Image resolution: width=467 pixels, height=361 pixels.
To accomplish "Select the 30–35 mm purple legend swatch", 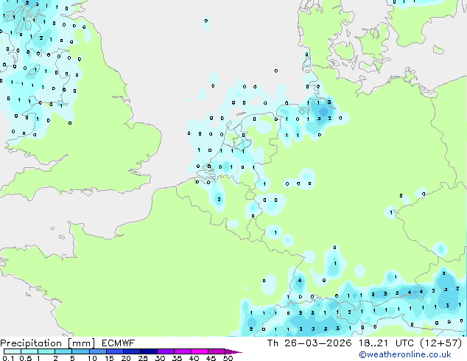I will click(x=166, y=351).
